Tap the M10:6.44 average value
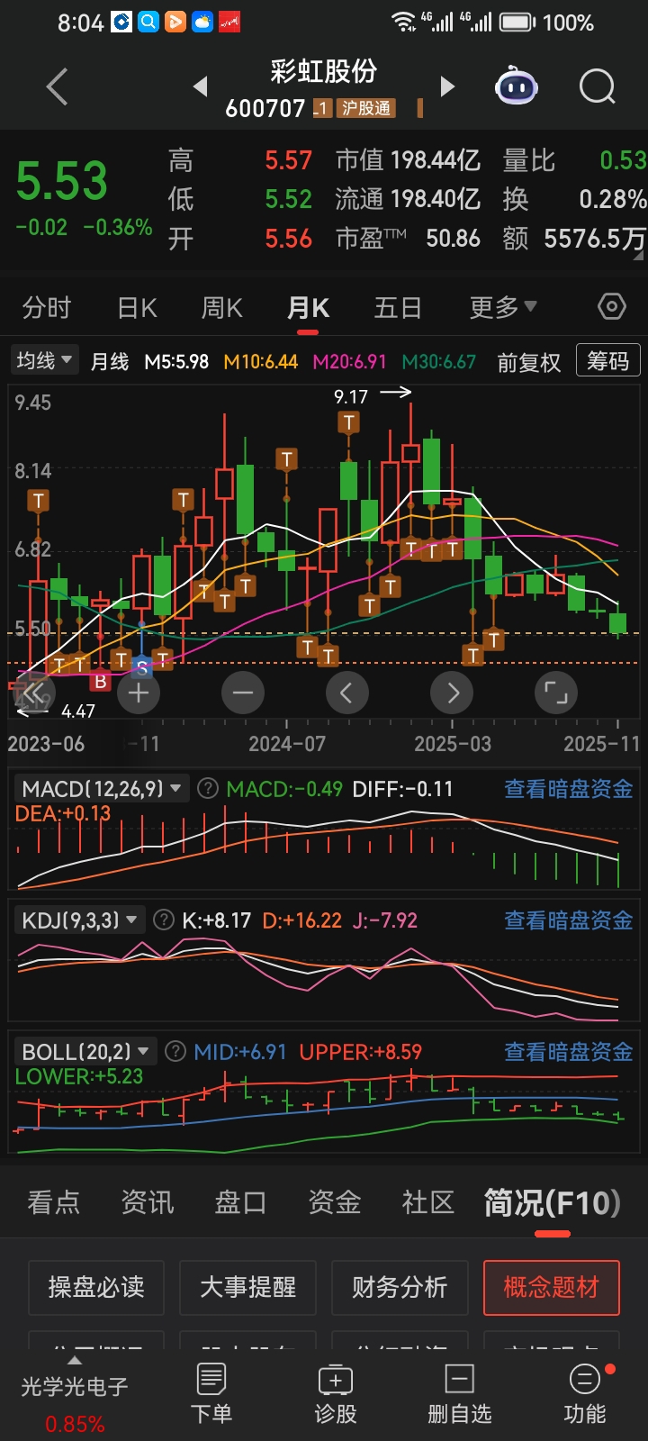Image resolution: width=648 pixels, height=1441 pixels. point(261,362)
